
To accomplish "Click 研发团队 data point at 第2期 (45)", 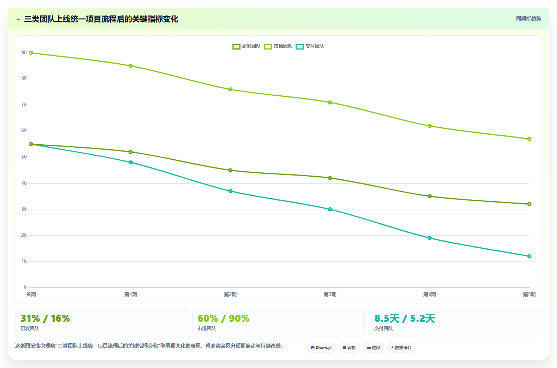I will click(230, 170).
